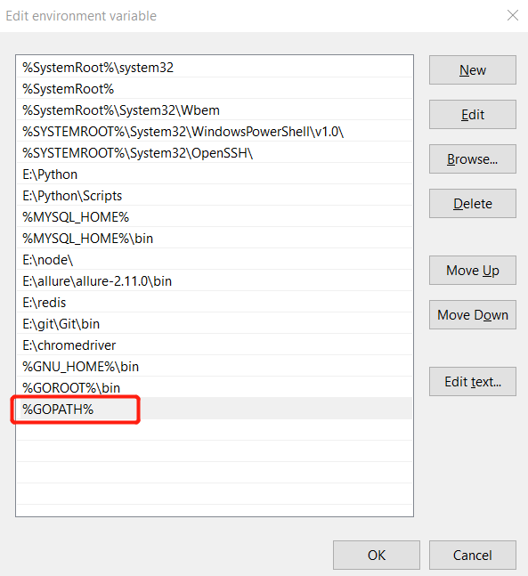The image size is (528, 576).
Task: Move the selected entry up
Action: click(x=473, y=271)
